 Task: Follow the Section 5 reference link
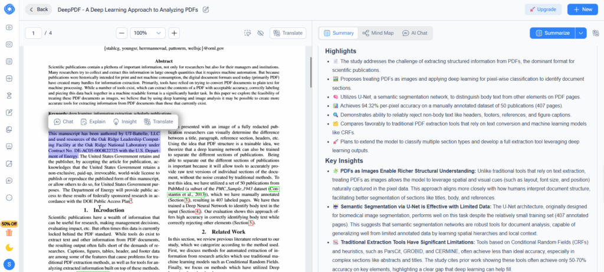[x=251, y=222]
